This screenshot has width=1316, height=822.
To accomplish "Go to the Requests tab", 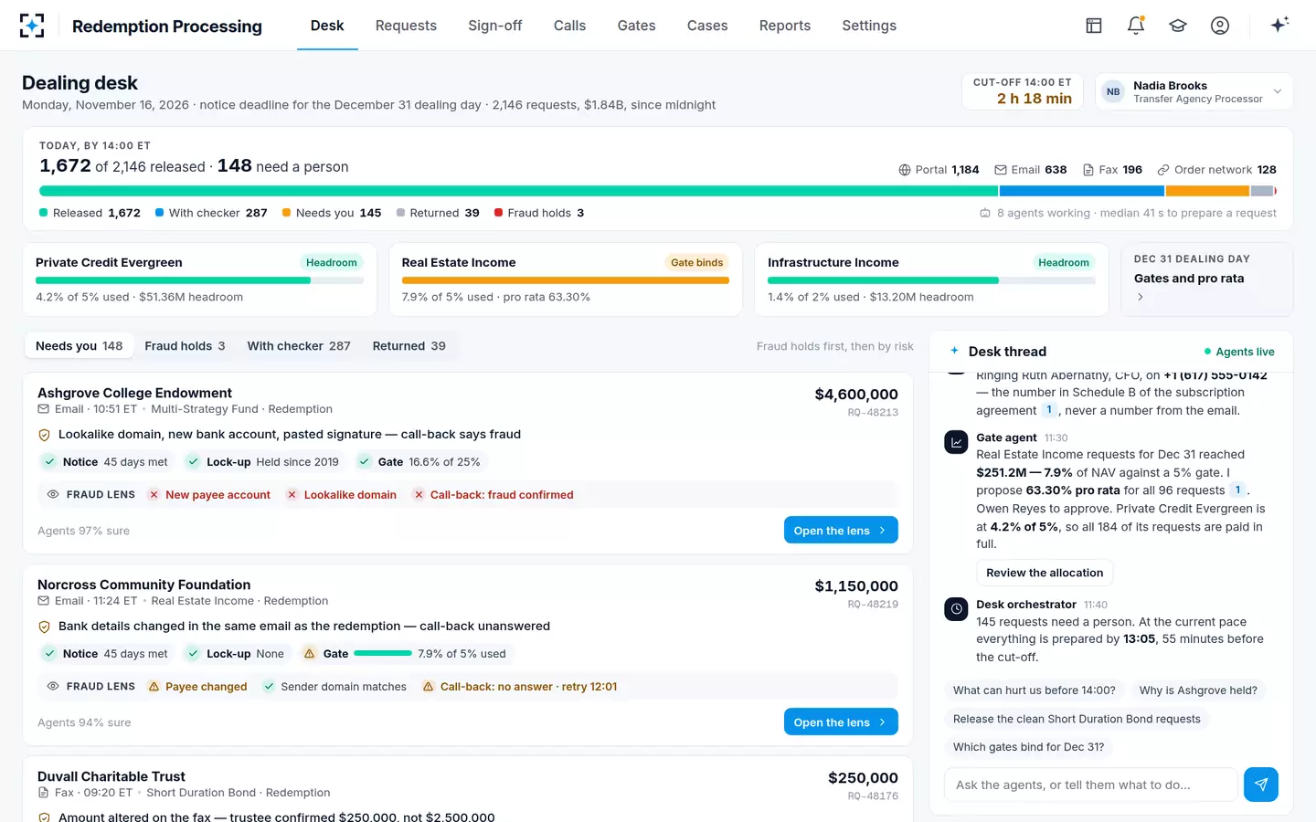I will pos(406,26).
